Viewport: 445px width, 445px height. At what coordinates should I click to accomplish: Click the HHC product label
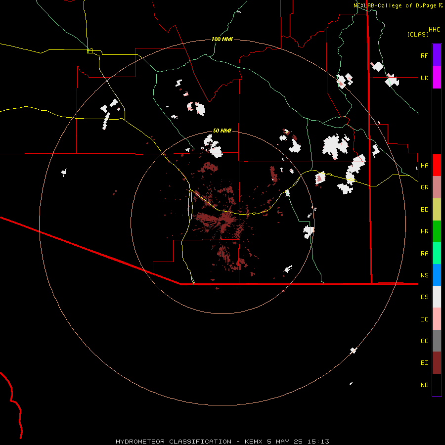(434, 30)
